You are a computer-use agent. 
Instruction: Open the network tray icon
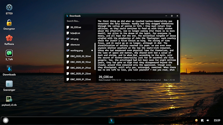202,120
